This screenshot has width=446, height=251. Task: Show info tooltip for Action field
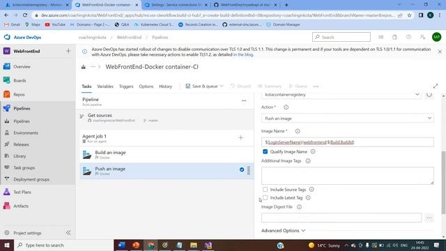(286, 107)
